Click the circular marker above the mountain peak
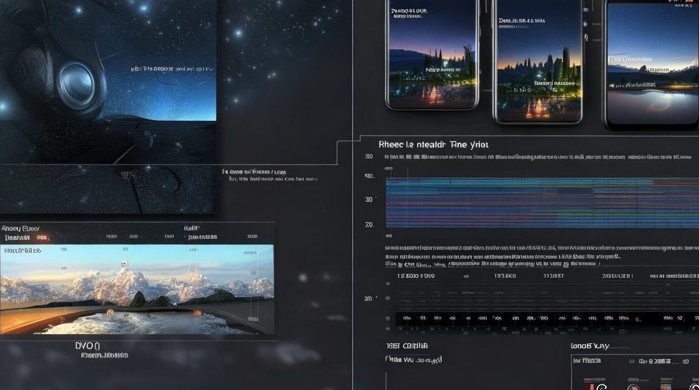The height and width of the screenshot is (390, 699). (124, 264)
